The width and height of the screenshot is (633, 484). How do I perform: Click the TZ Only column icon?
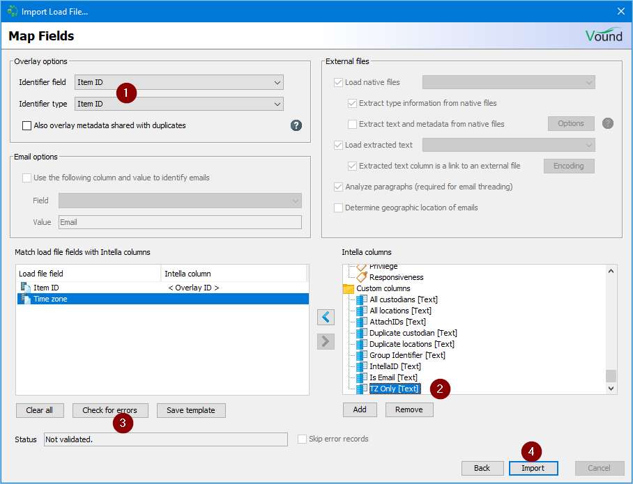362,389
